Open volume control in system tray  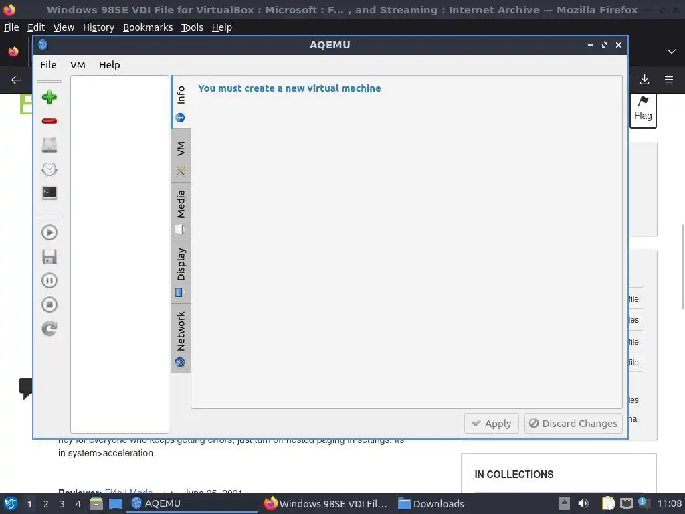(x=583, y=503)
